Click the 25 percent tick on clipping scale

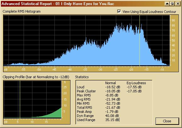pos(65,87)
